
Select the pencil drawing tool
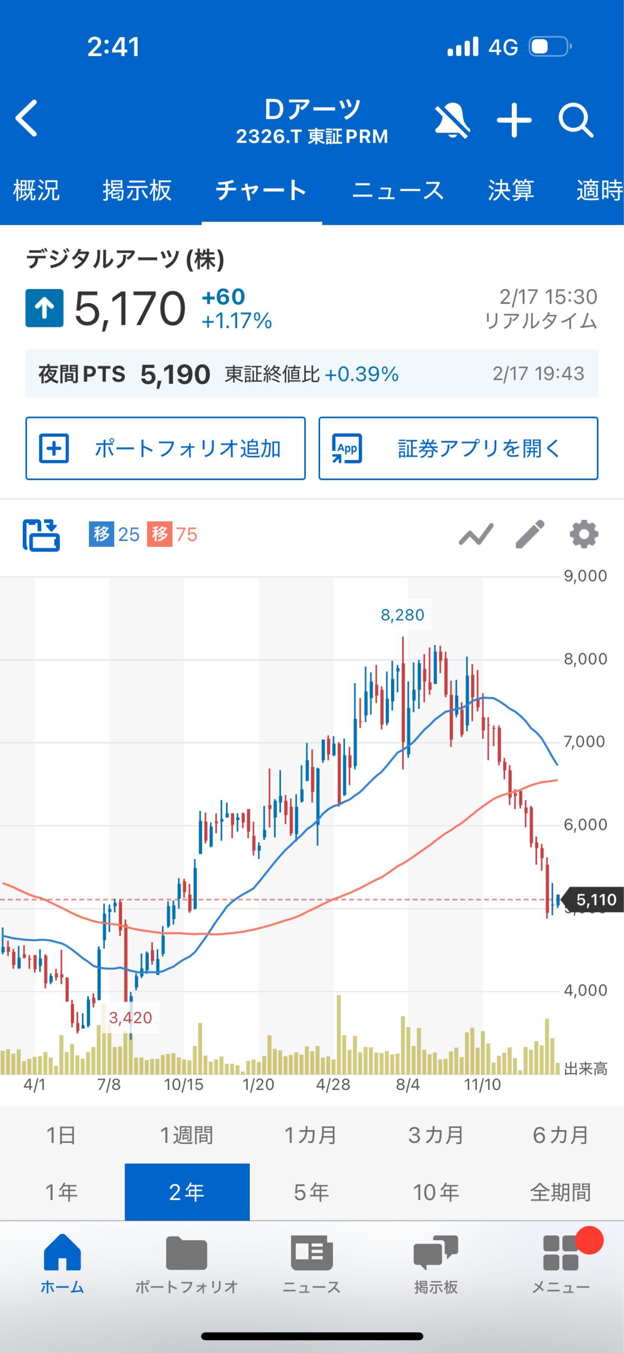530,535
